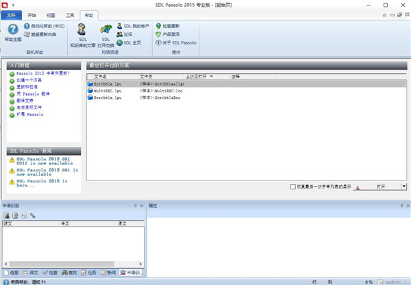Switch to the 查找 bottom tab
Viewport: 411px width, 285px height.
pos(69,273)
